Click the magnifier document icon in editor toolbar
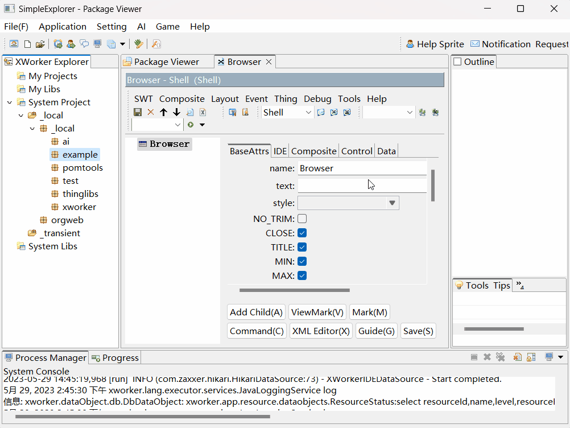This screenshot has width=570, height=428. [x=190, y=112]
